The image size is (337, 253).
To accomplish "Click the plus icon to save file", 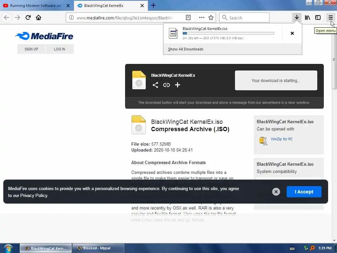I will [x=177, y=85].
